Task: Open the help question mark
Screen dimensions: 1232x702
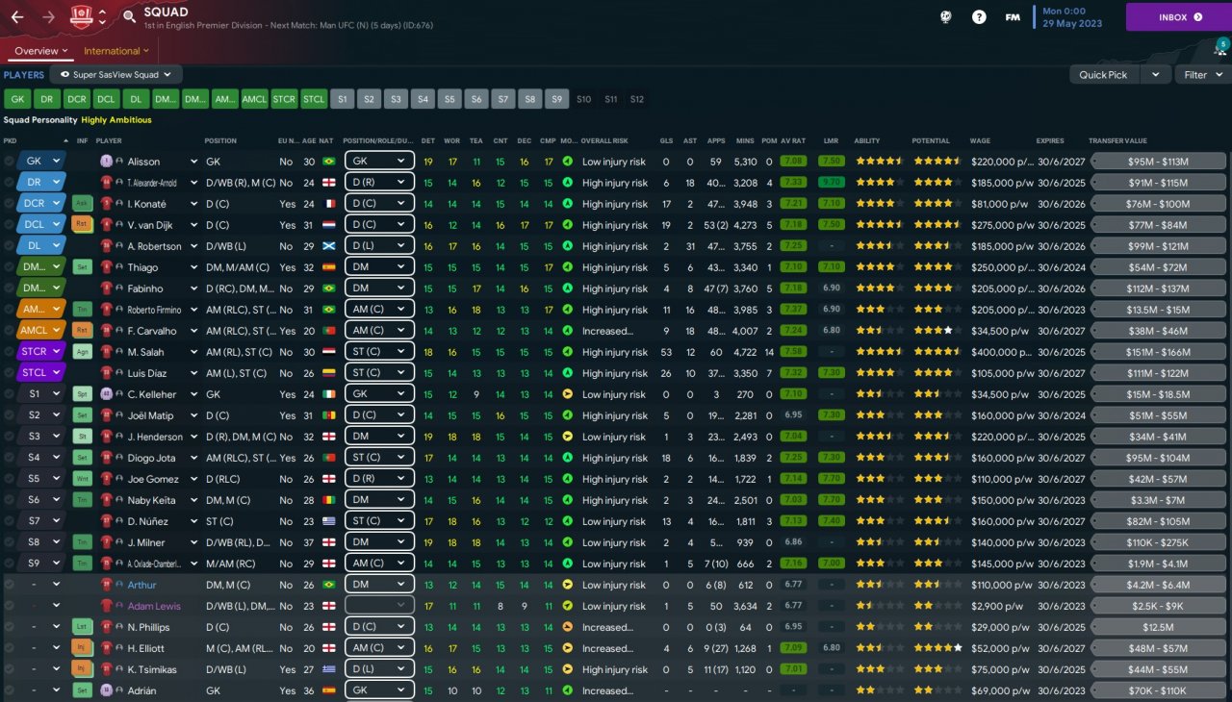Action: click(979, 17)
